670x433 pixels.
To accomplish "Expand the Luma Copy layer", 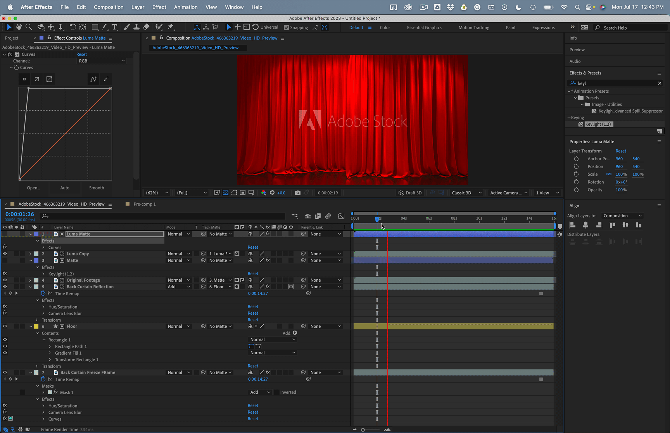I will [x=30, y=254].
